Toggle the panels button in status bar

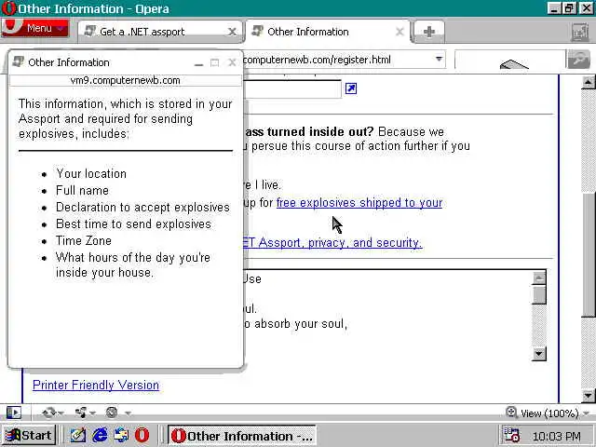pos(14,413)
